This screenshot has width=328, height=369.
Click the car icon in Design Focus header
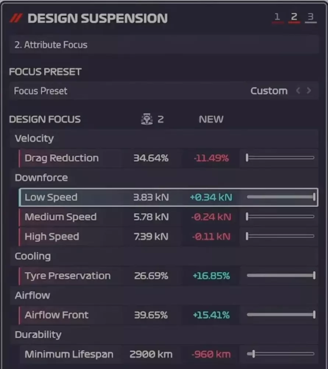coord(147,119)
